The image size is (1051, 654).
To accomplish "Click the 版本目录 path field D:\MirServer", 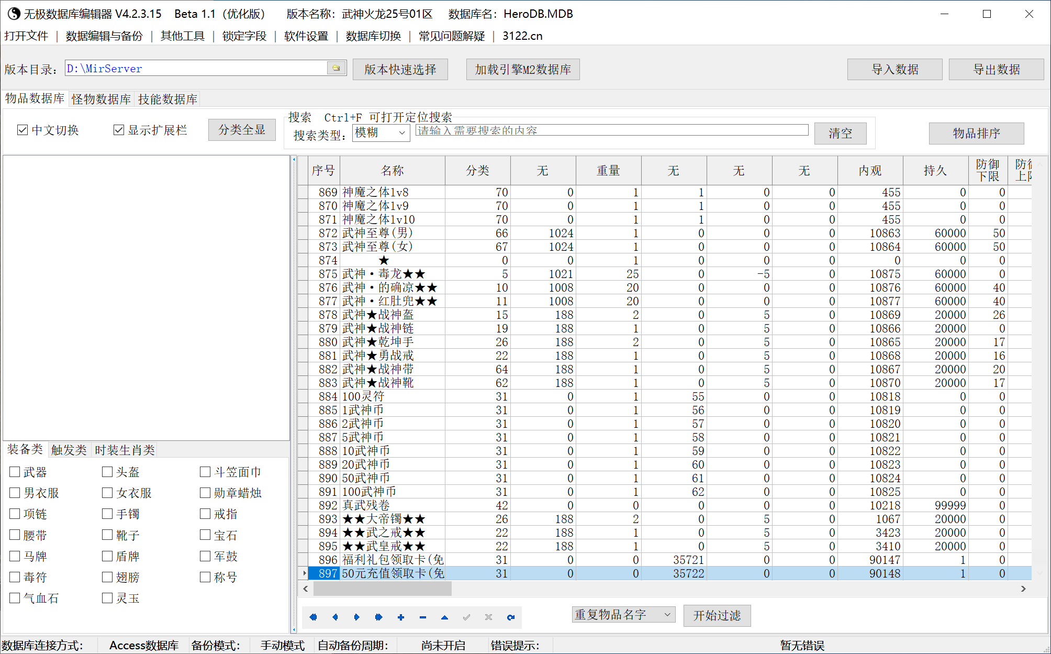I will coord(196,68).
